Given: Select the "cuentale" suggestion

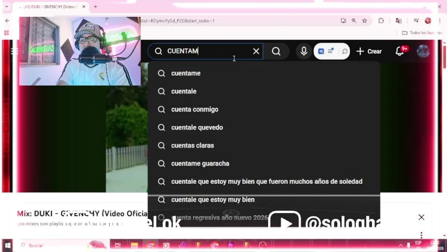Looking at the screenshot, I should tap(264, 91).
